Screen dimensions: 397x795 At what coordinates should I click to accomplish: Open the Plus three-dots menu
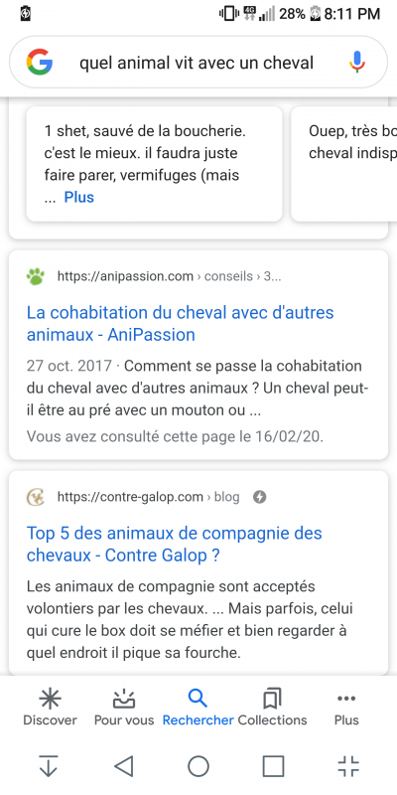tap(346, 708)
